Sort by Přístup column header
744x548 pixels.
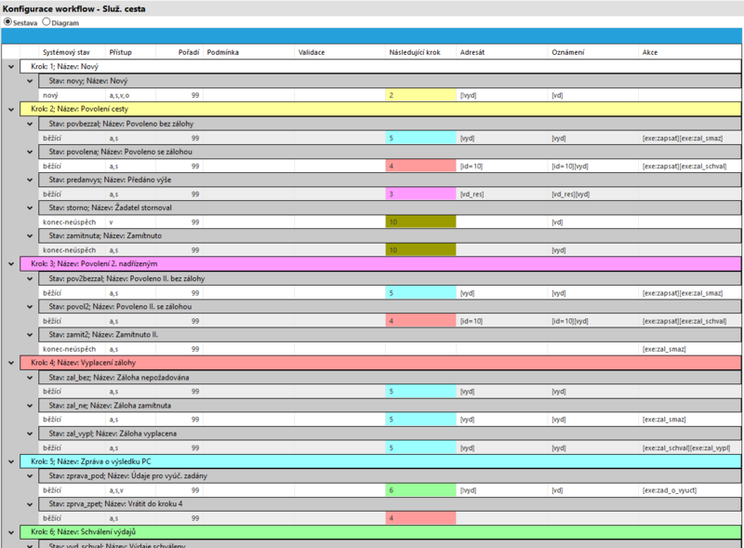(130, 52)
